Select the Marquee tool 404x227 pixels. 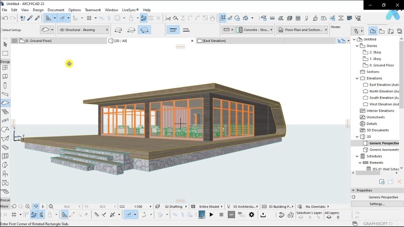click(5, 53)
